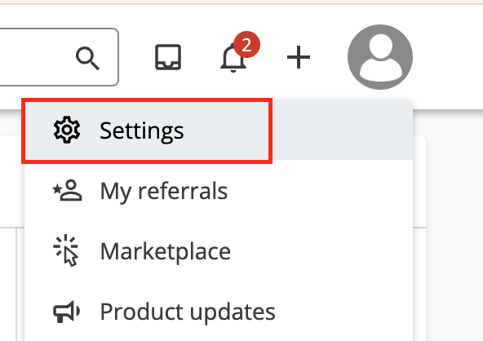The height and width of the screenshot is (341, 483).
Task: Click the My referrals text label
Action: coord(164,192)
